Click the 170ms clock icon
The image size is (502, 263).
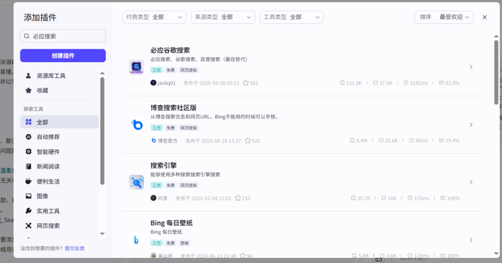pyautogui.click(x=410, y=198)
